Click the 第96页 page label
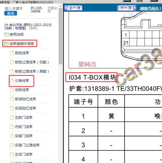This screenshot has width=162, height=163. [x=87, y=64]
